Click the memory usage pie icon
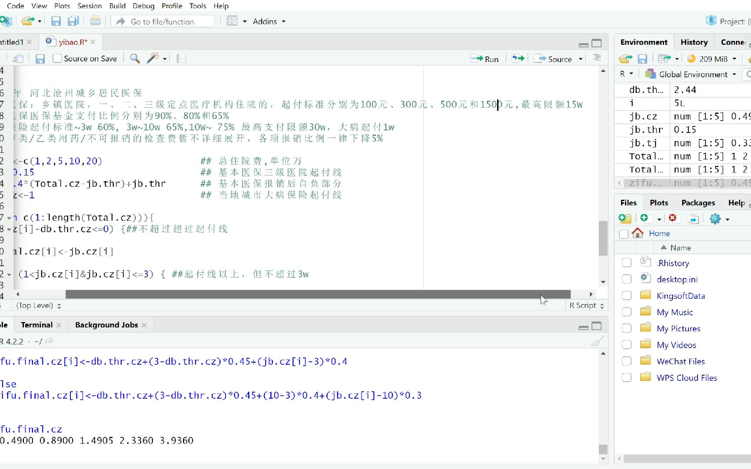Viewport: 751px width, 469px height. point(691,58)
